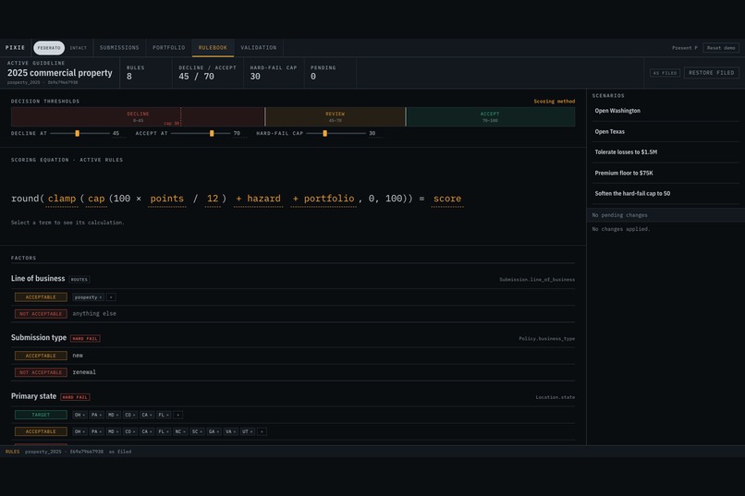Remove FL from Primary state Acceptable row
The image size is (745, 496).
click(167, 432)
